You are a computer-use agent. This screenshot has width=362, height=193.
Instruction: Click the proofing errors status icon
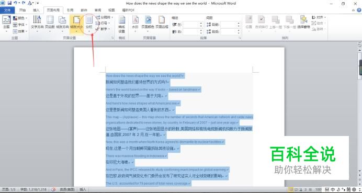[53, 189]
